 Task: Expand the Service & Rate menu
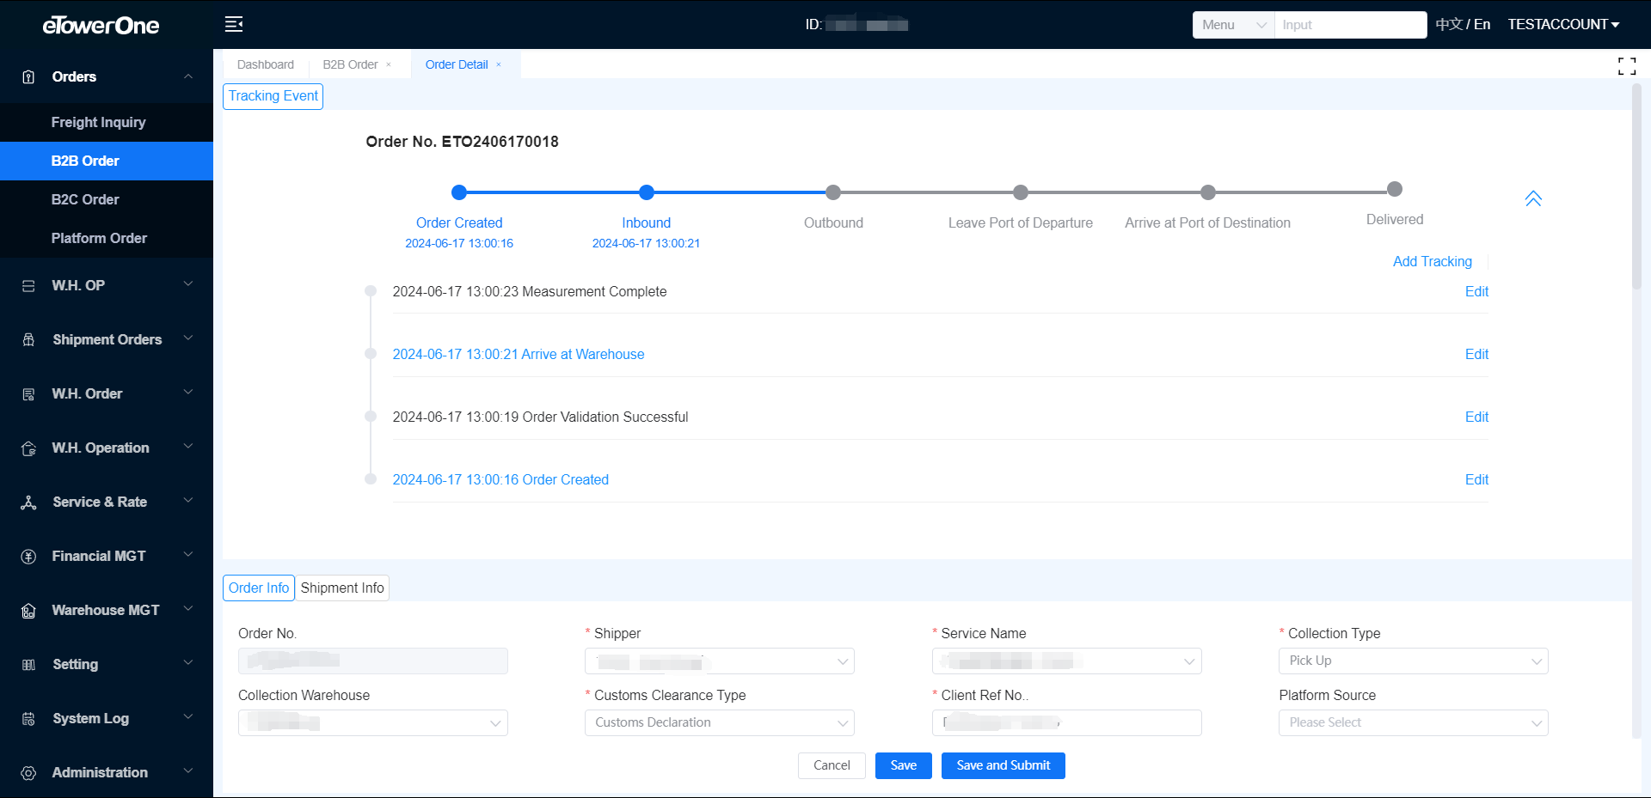pyautogui.click(x=187, y=501)
